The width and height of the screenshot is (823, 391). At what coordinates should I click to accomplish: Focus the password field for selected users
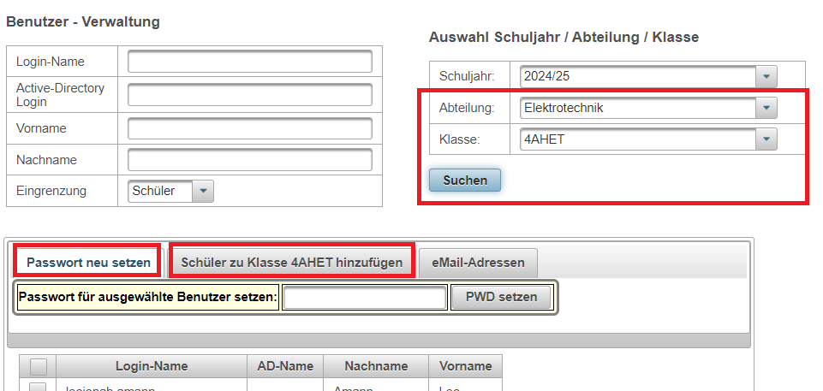[365, 297]
